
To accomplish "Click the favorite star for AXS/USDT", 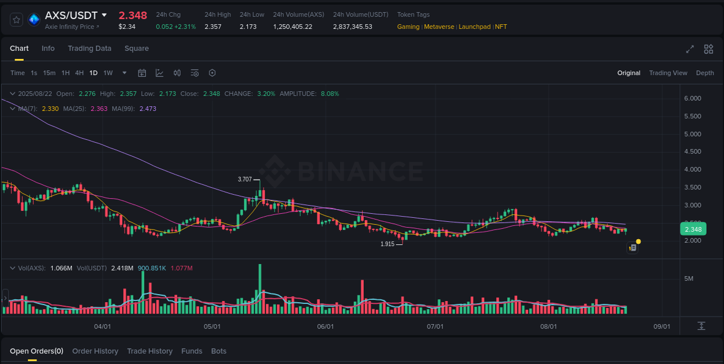I will [16, 19].
